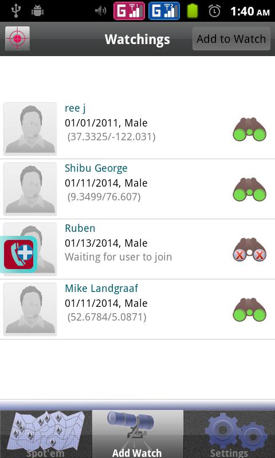Viewport: 275px width, 458px height.
Task: Open ree j's profile picture
Action: coord(30,129)
